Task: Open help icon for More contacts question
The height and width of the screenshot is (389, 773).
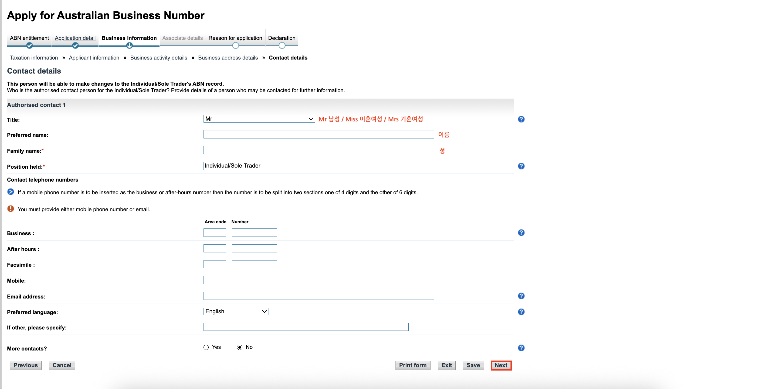Action: pos(521,348)
